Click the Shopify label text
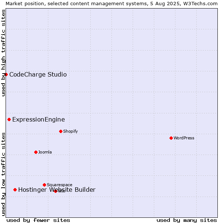223x223 pixels. coord(70,131)
